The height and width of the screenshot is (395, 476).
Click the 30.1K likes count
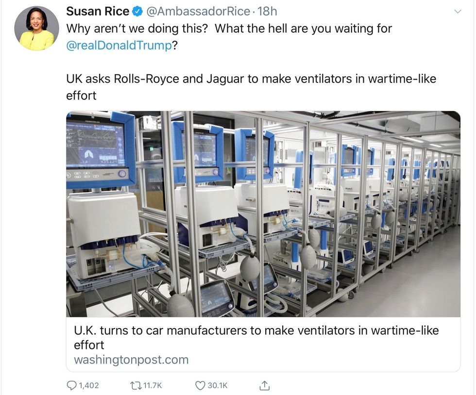(x=217, y=385)
